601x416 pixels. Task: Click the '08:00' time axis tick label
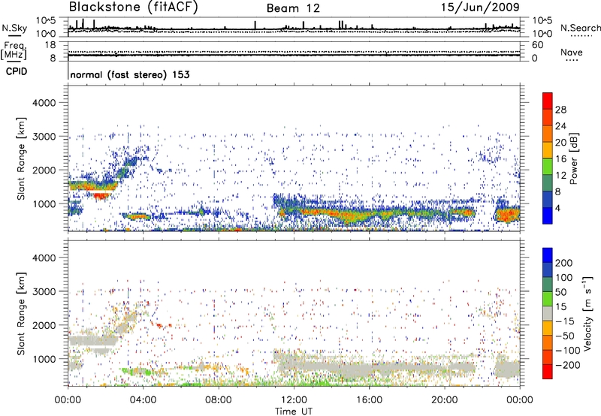(219, 400)
